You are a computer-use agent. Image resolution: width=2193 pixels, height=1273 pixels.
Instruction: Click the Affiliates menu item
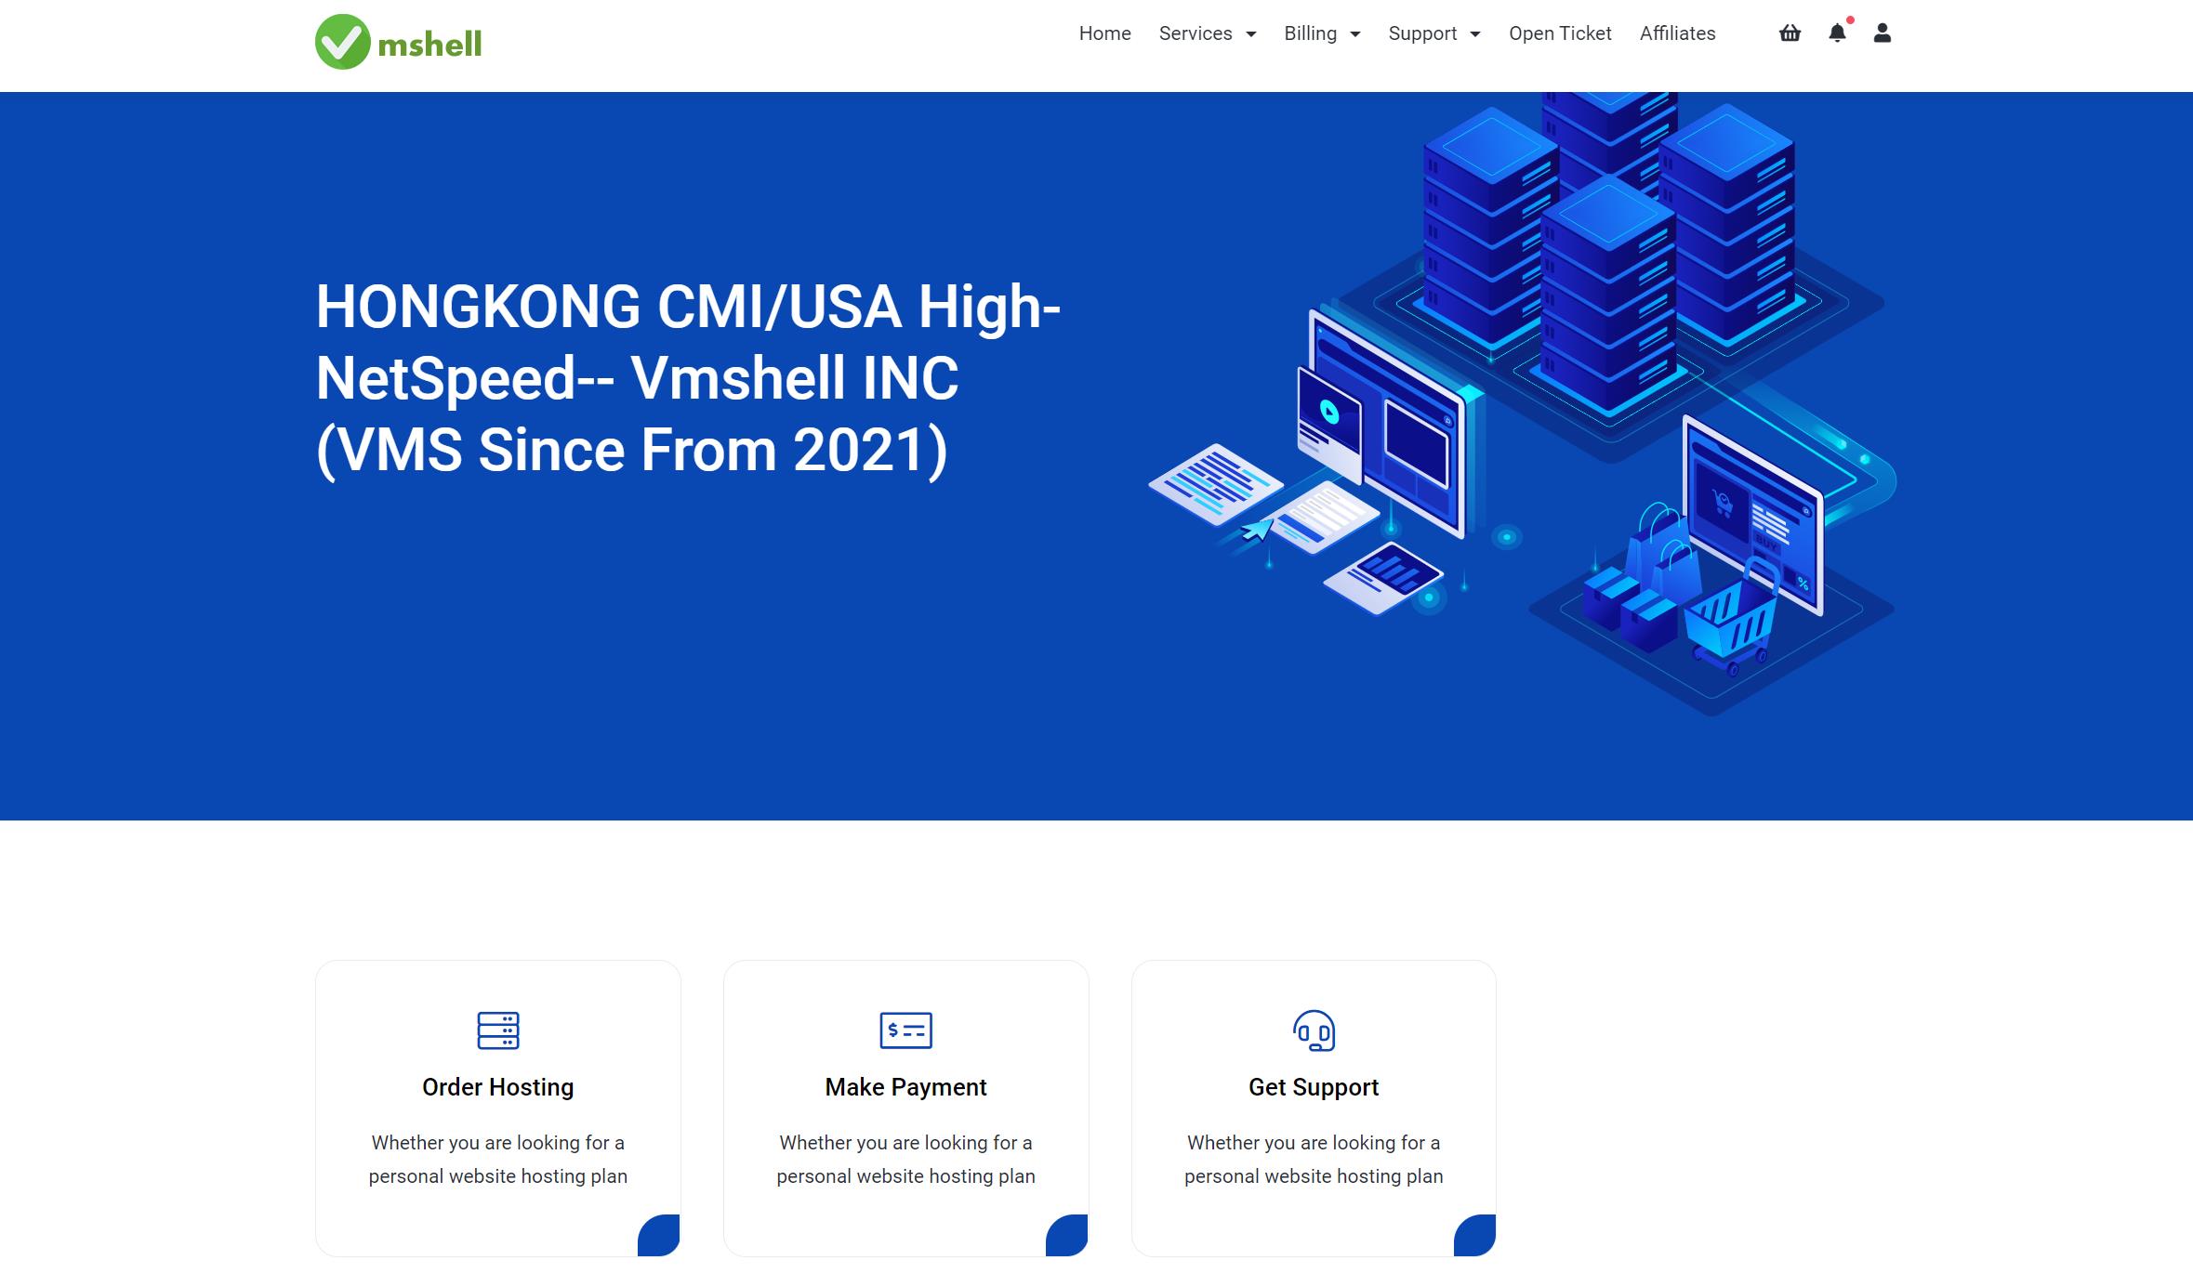point(1676,33)
